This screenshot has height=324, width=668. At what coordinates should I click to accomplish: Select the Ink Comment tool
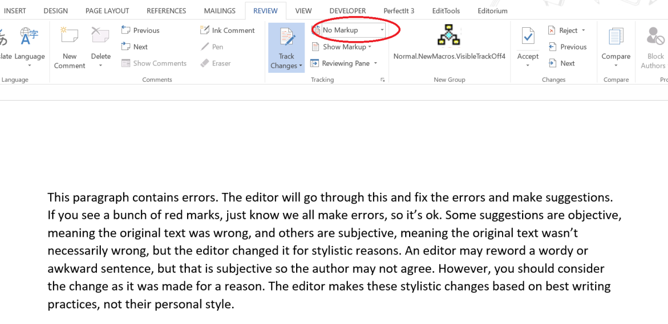pyautogui.click(x=227, y=31)
